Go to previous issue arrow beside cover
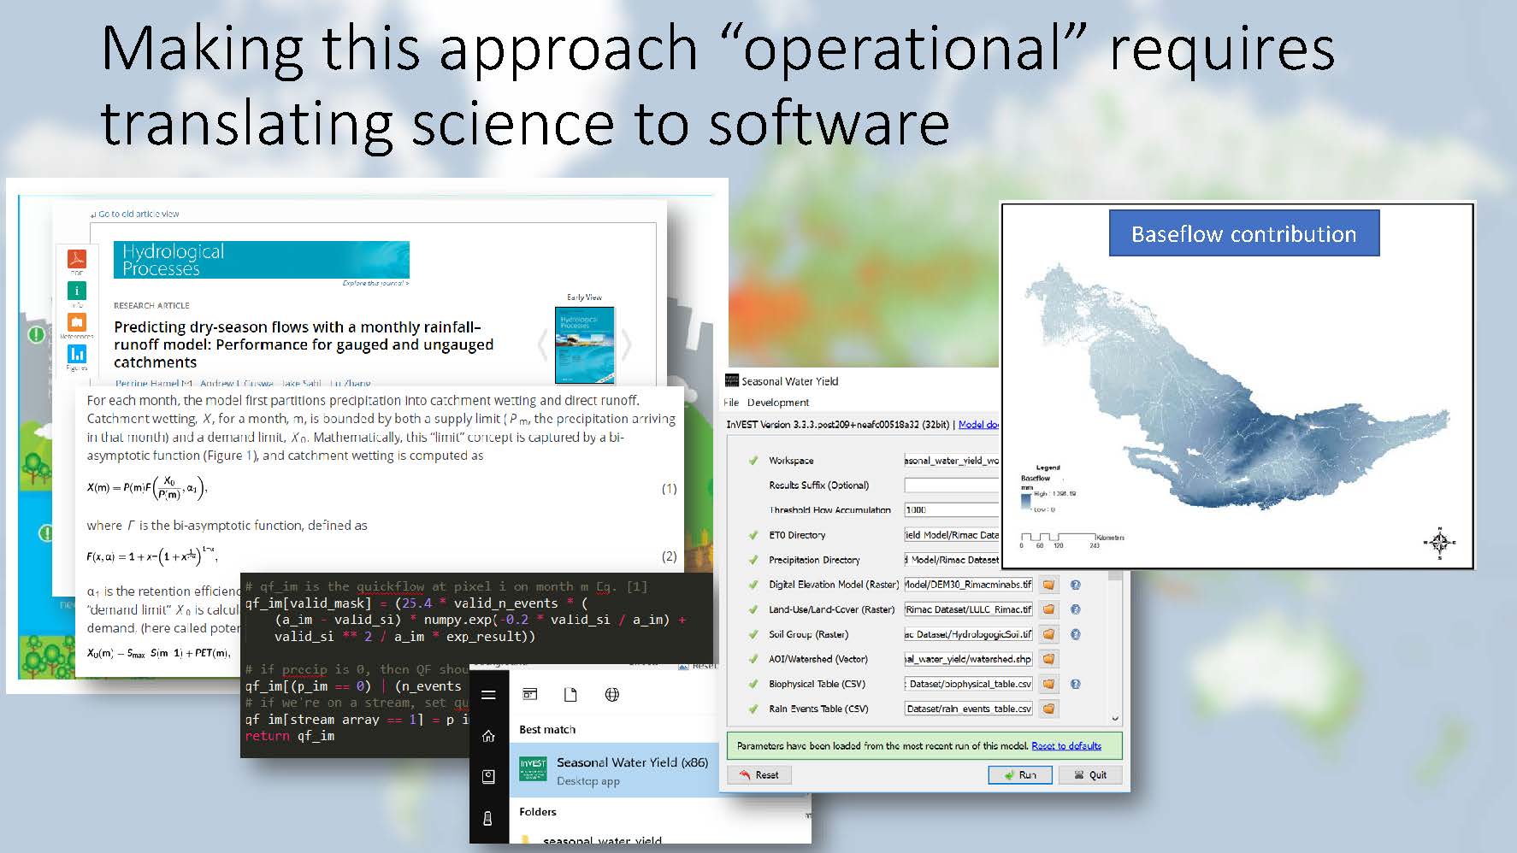The height and width of the screenshot is (853, 1517). tap(542, 344)
